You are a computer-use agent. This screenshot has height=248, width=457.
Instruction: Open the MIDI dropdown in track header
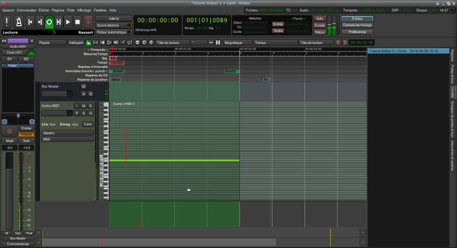point(67,140)
